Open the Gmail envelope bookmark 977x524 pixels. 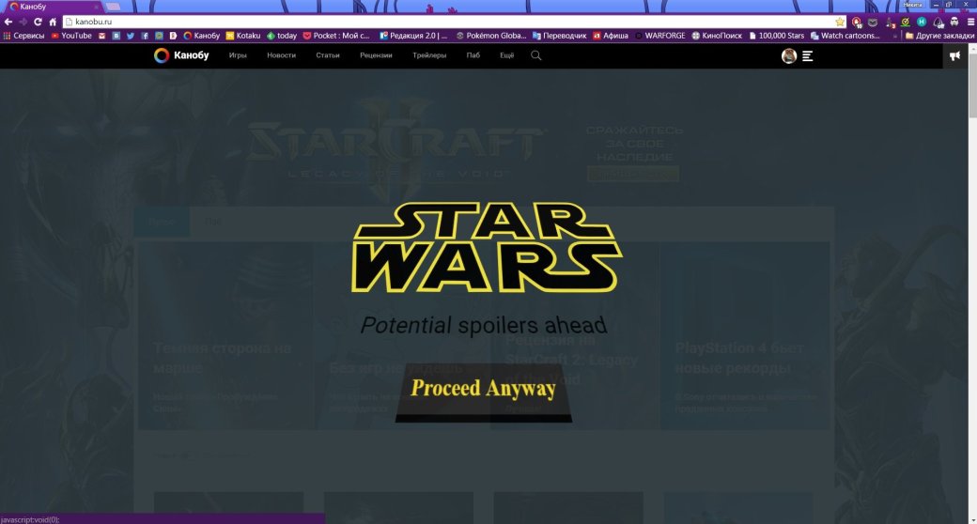pyautogui.click(x=101, y=36)
